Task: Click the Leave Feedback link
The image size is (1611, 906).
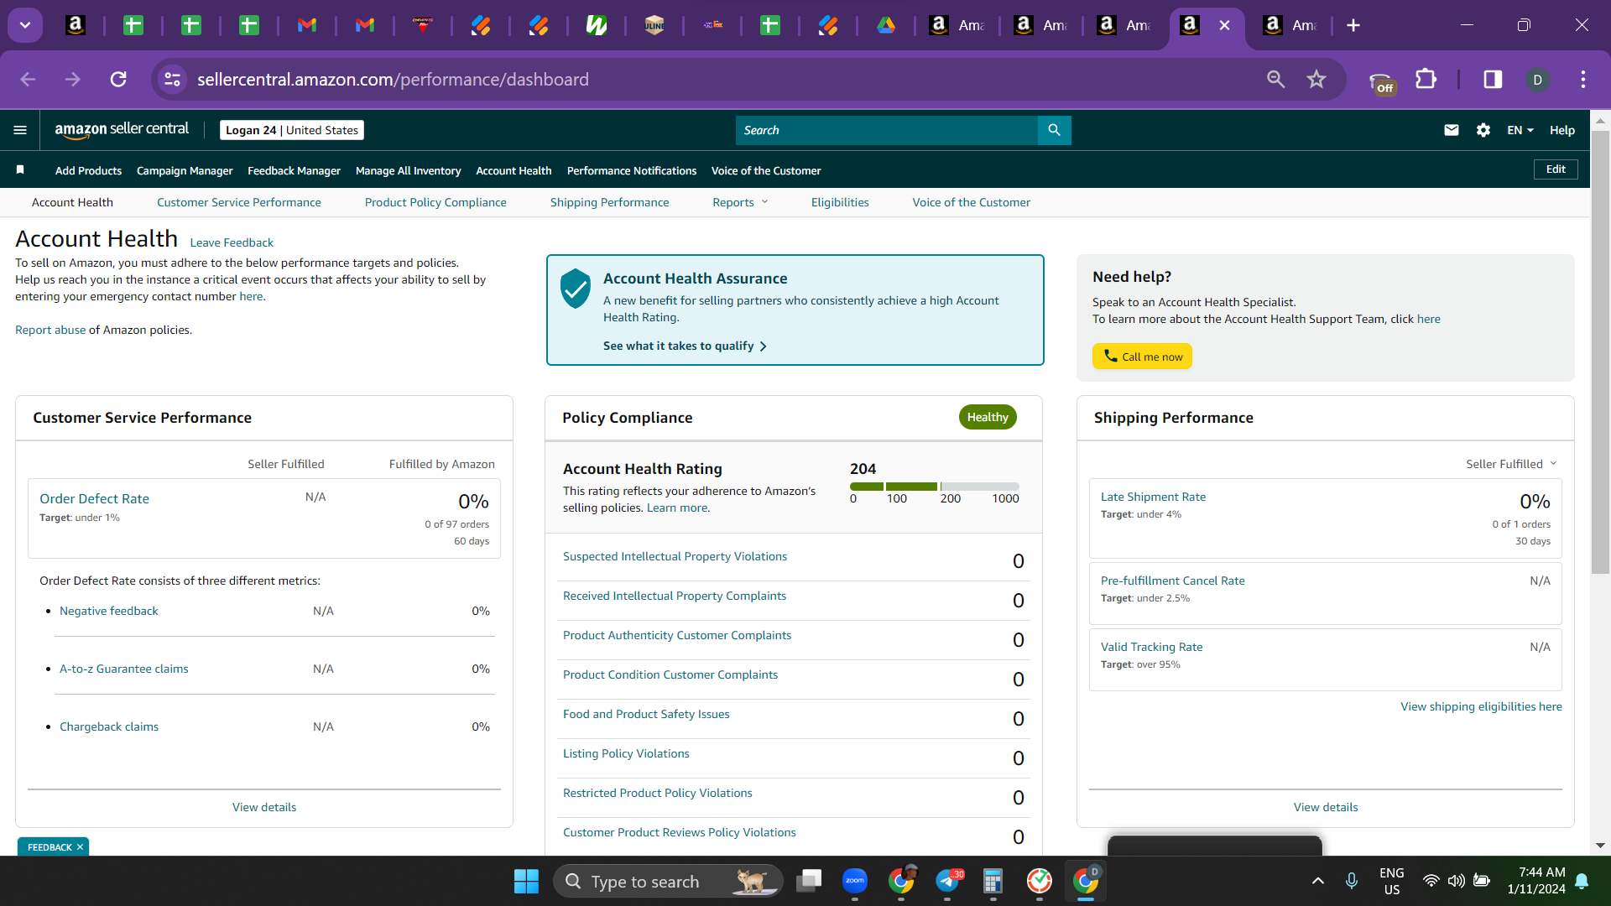Action: click(x=232, y=242)
